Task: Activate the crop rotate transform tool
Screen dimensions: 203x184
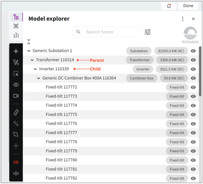Action: tap(16, 134)
